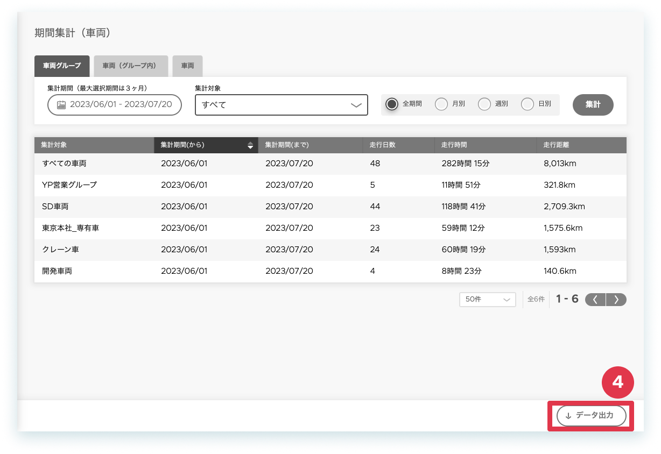Click the 1,575.6km distance cell
This screenshot has height=454, width=661.
pos(563,228)
